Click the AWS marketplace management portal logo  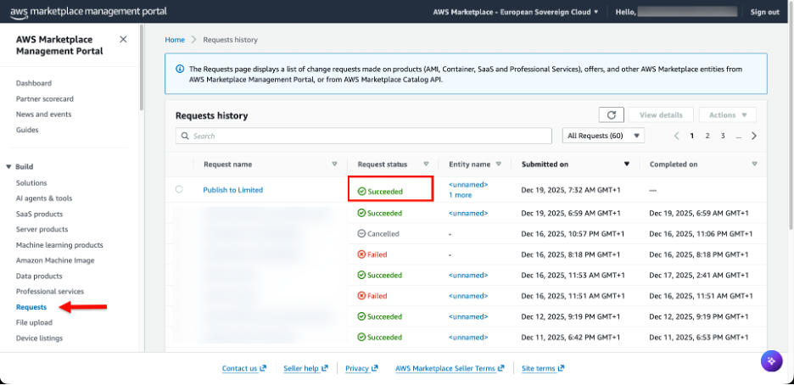click(x=88, y=11)
